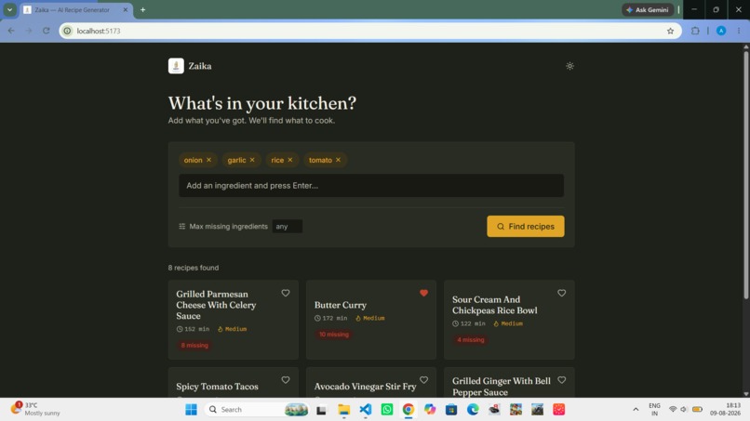
Task: Click the '4 missing' badge
Action: click(471, 340)
